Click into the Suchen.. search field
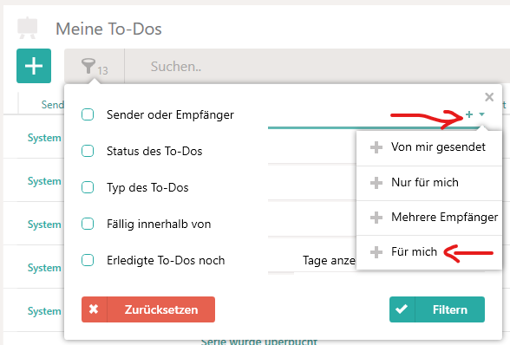This screenshot has width=510, height=345. 317,67
